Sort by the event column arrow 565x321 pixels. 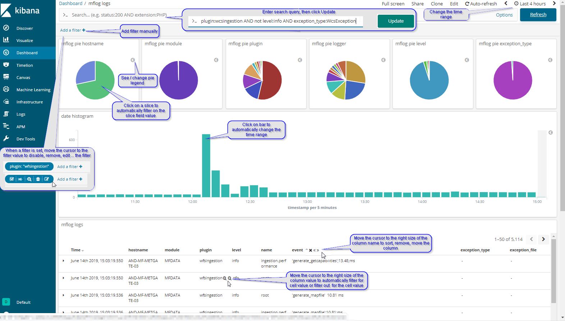point(307,250)
